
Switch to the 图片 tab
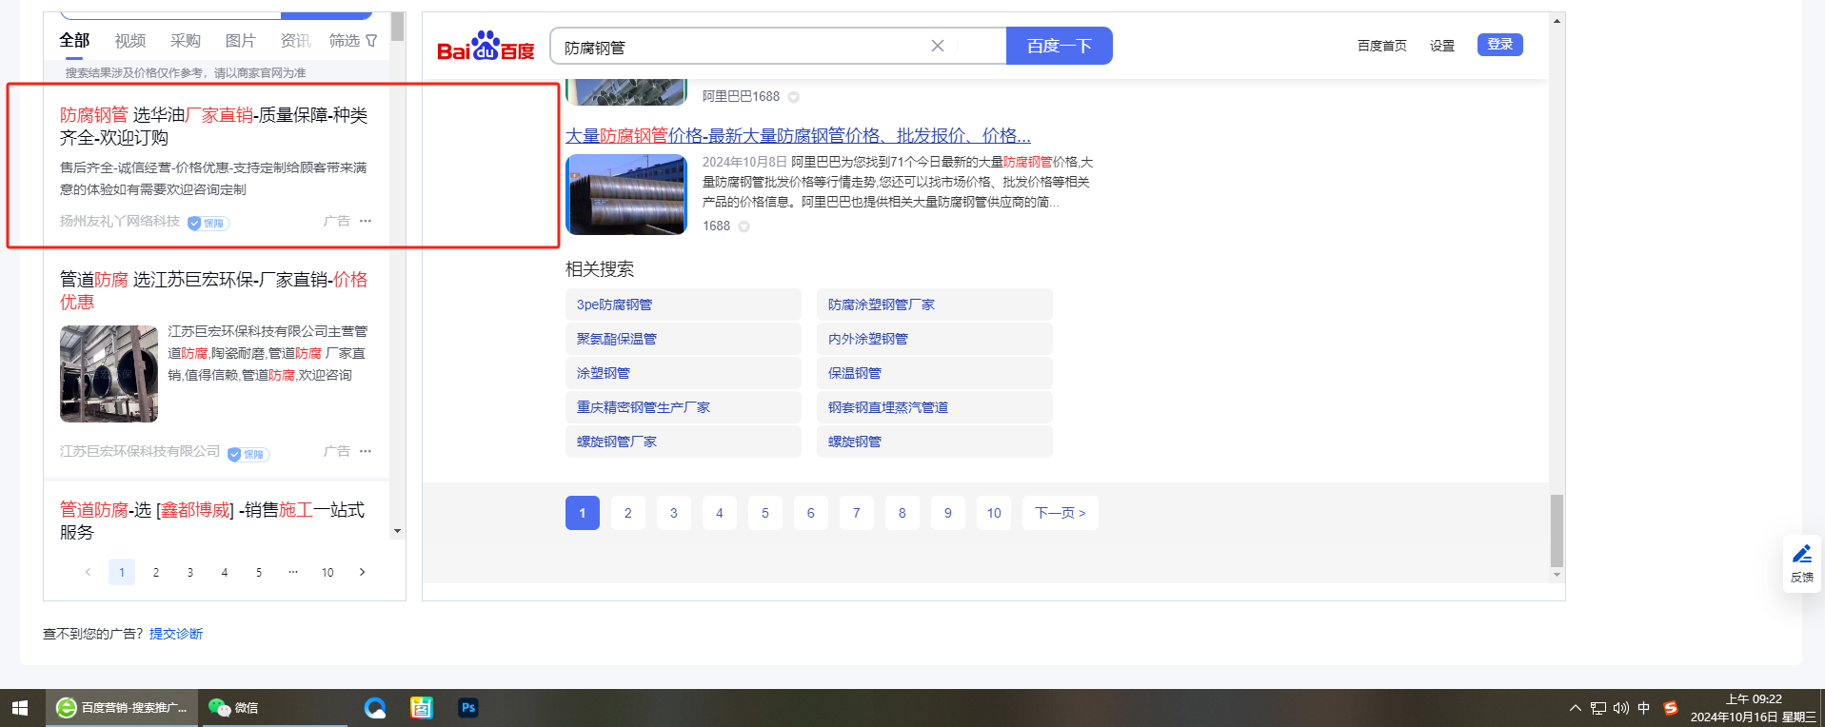pos(241,41)
